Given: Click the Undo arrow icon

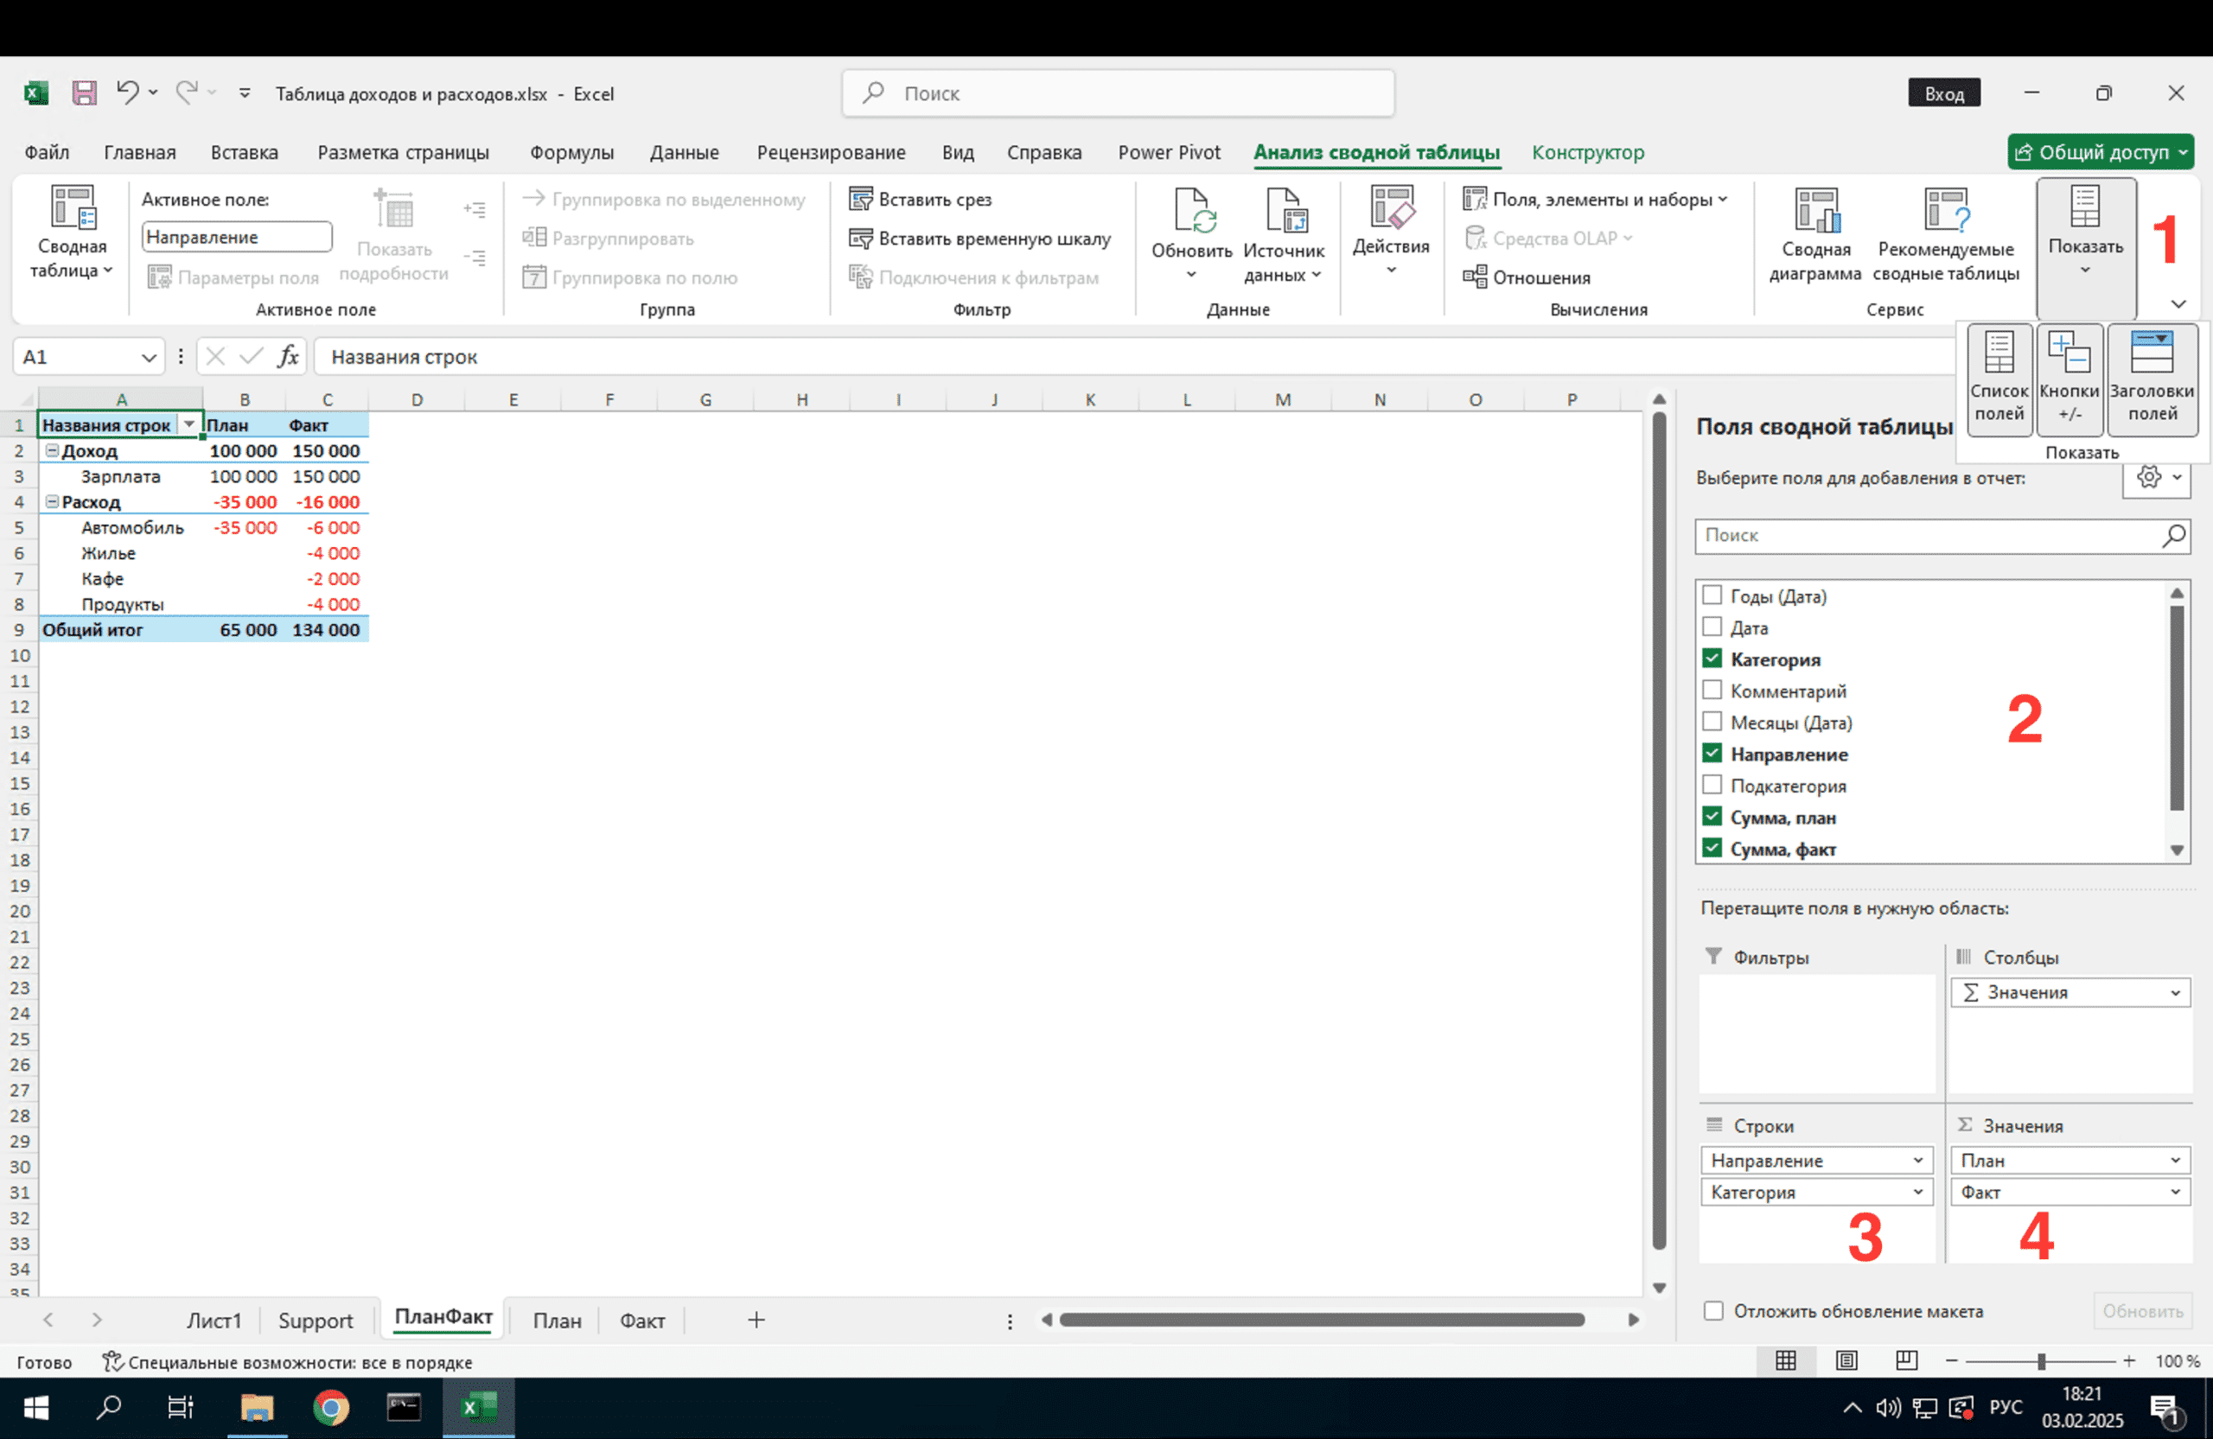Looking at the screenshot, I should (127, 92).
